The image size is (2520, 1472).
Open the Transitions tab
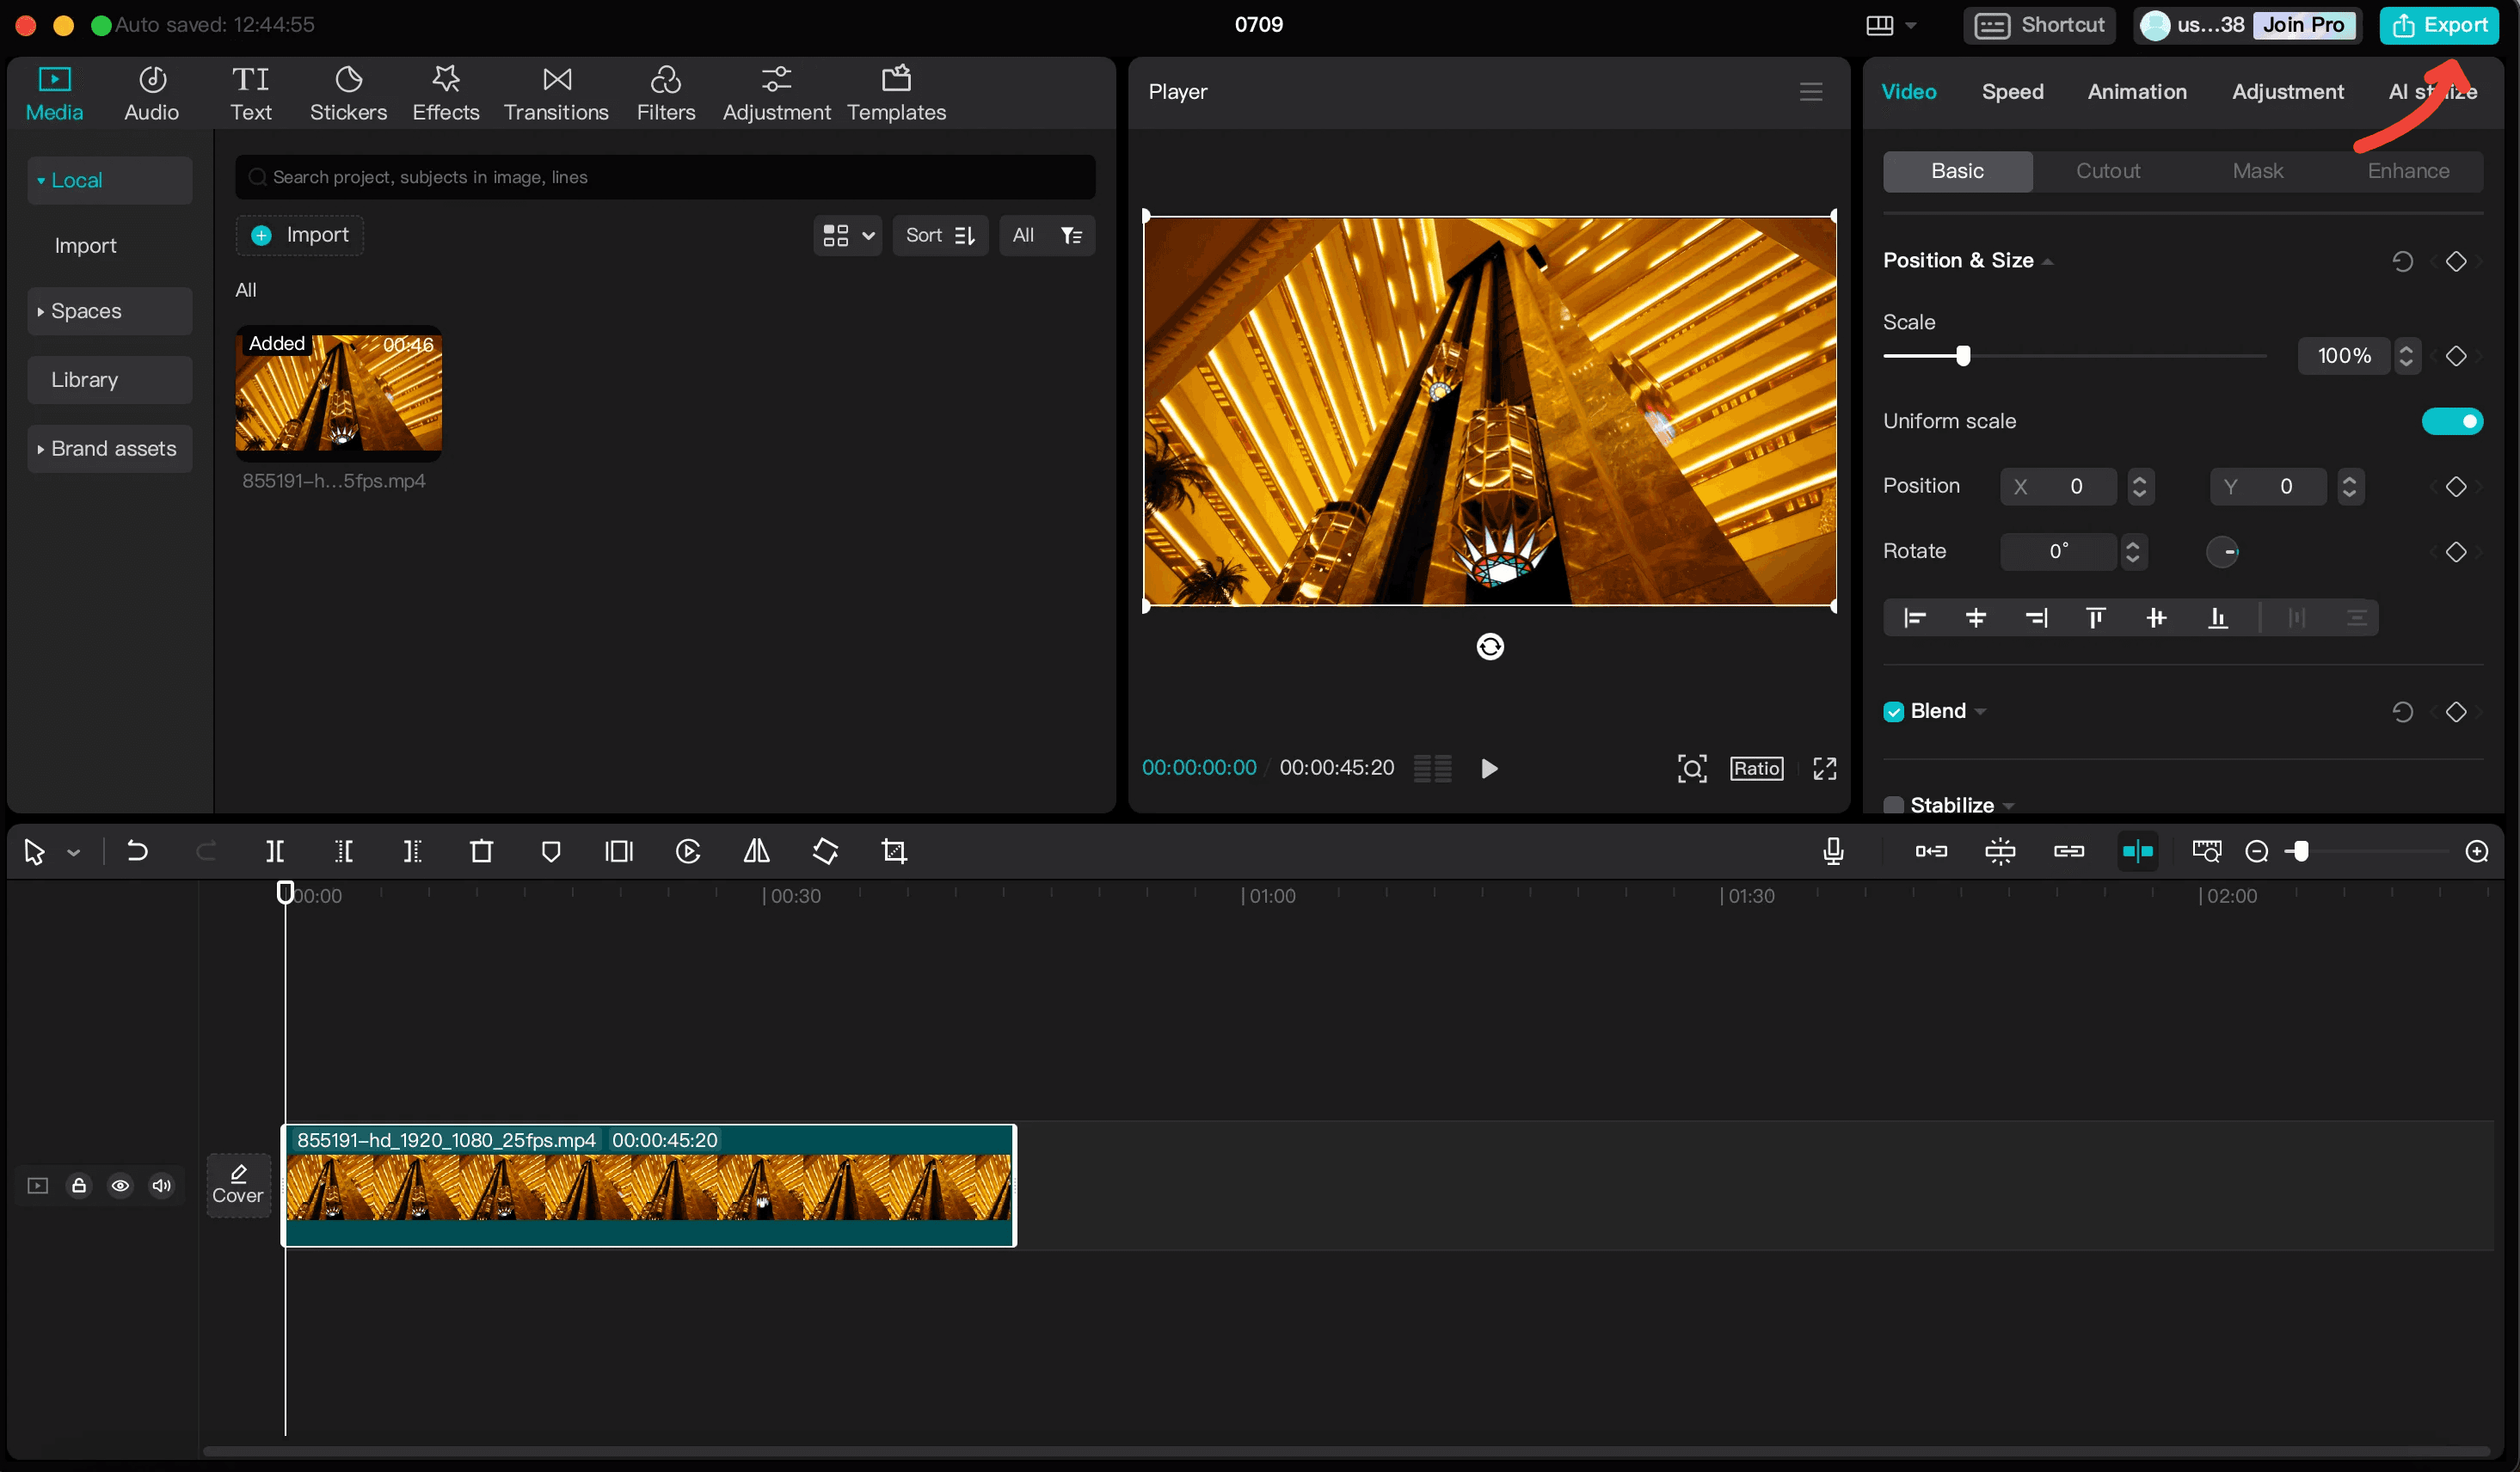[x=556, y=94]
